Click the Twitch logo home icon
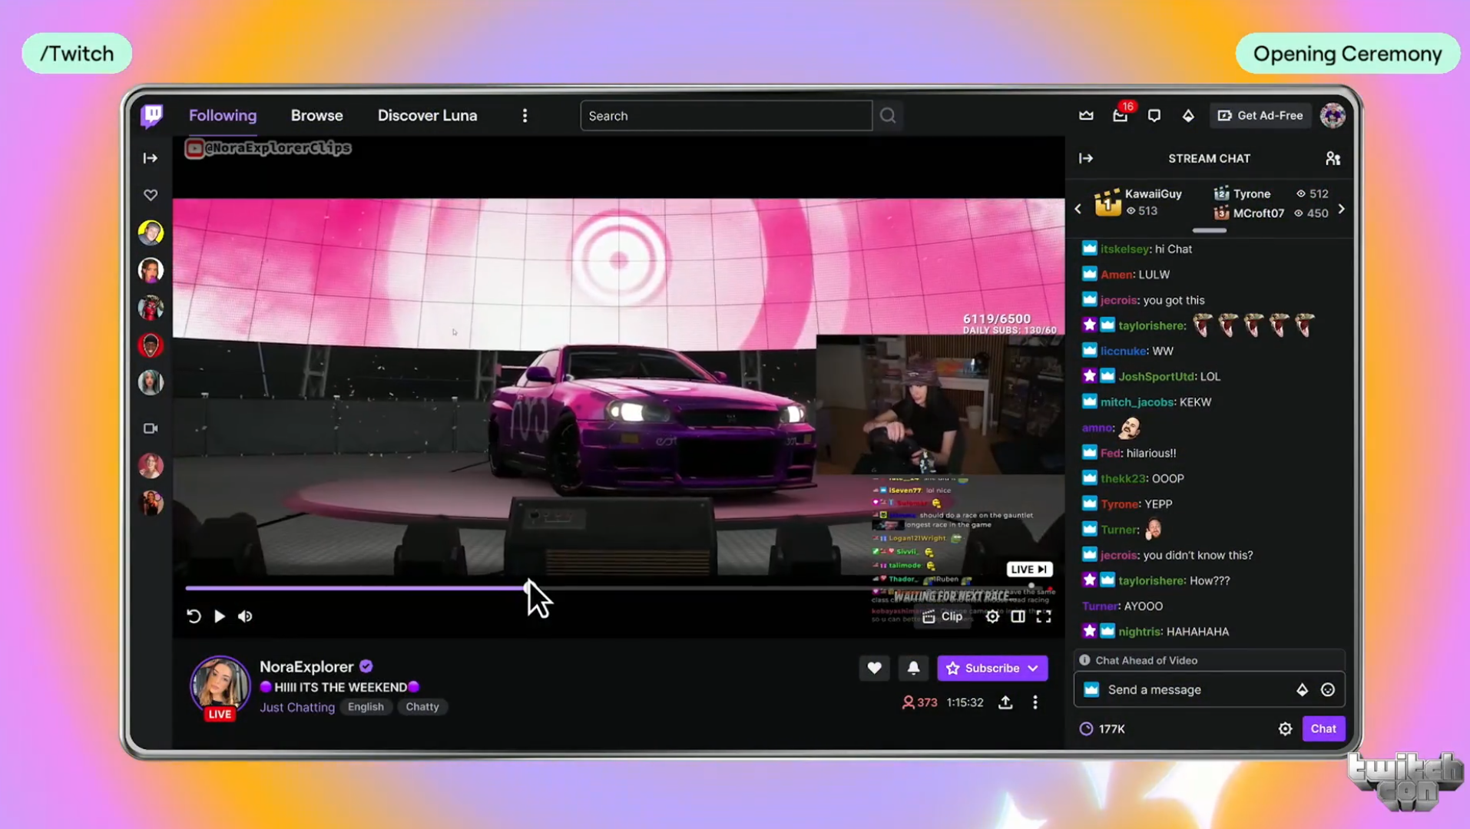The height and width of the screenshot is (829, 1470). (x=152, y=115)
